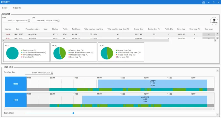Sort by Sewing time (%) column header
This screenshot has height=118, width=221.
point(154,29)
